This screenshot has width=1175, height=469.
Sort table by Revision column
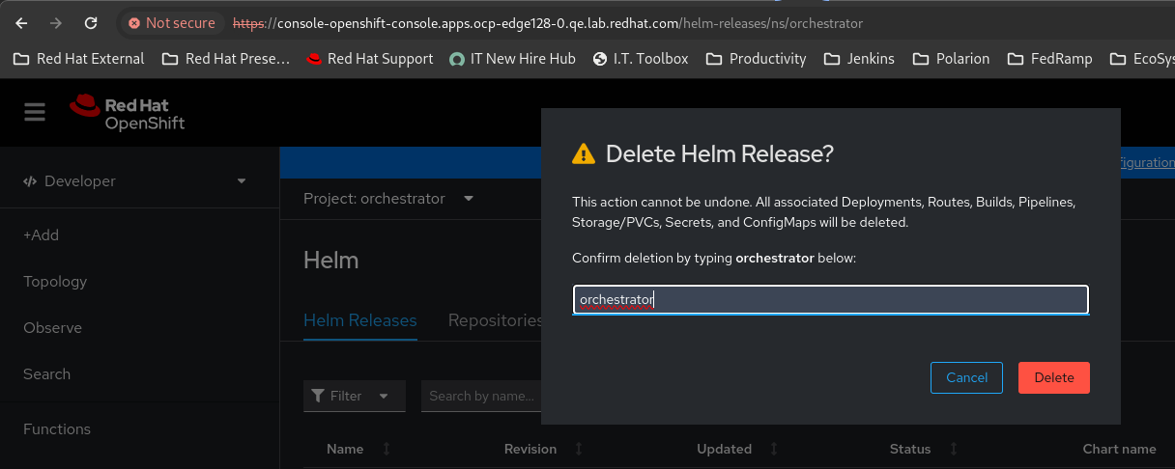pos(530,449)
